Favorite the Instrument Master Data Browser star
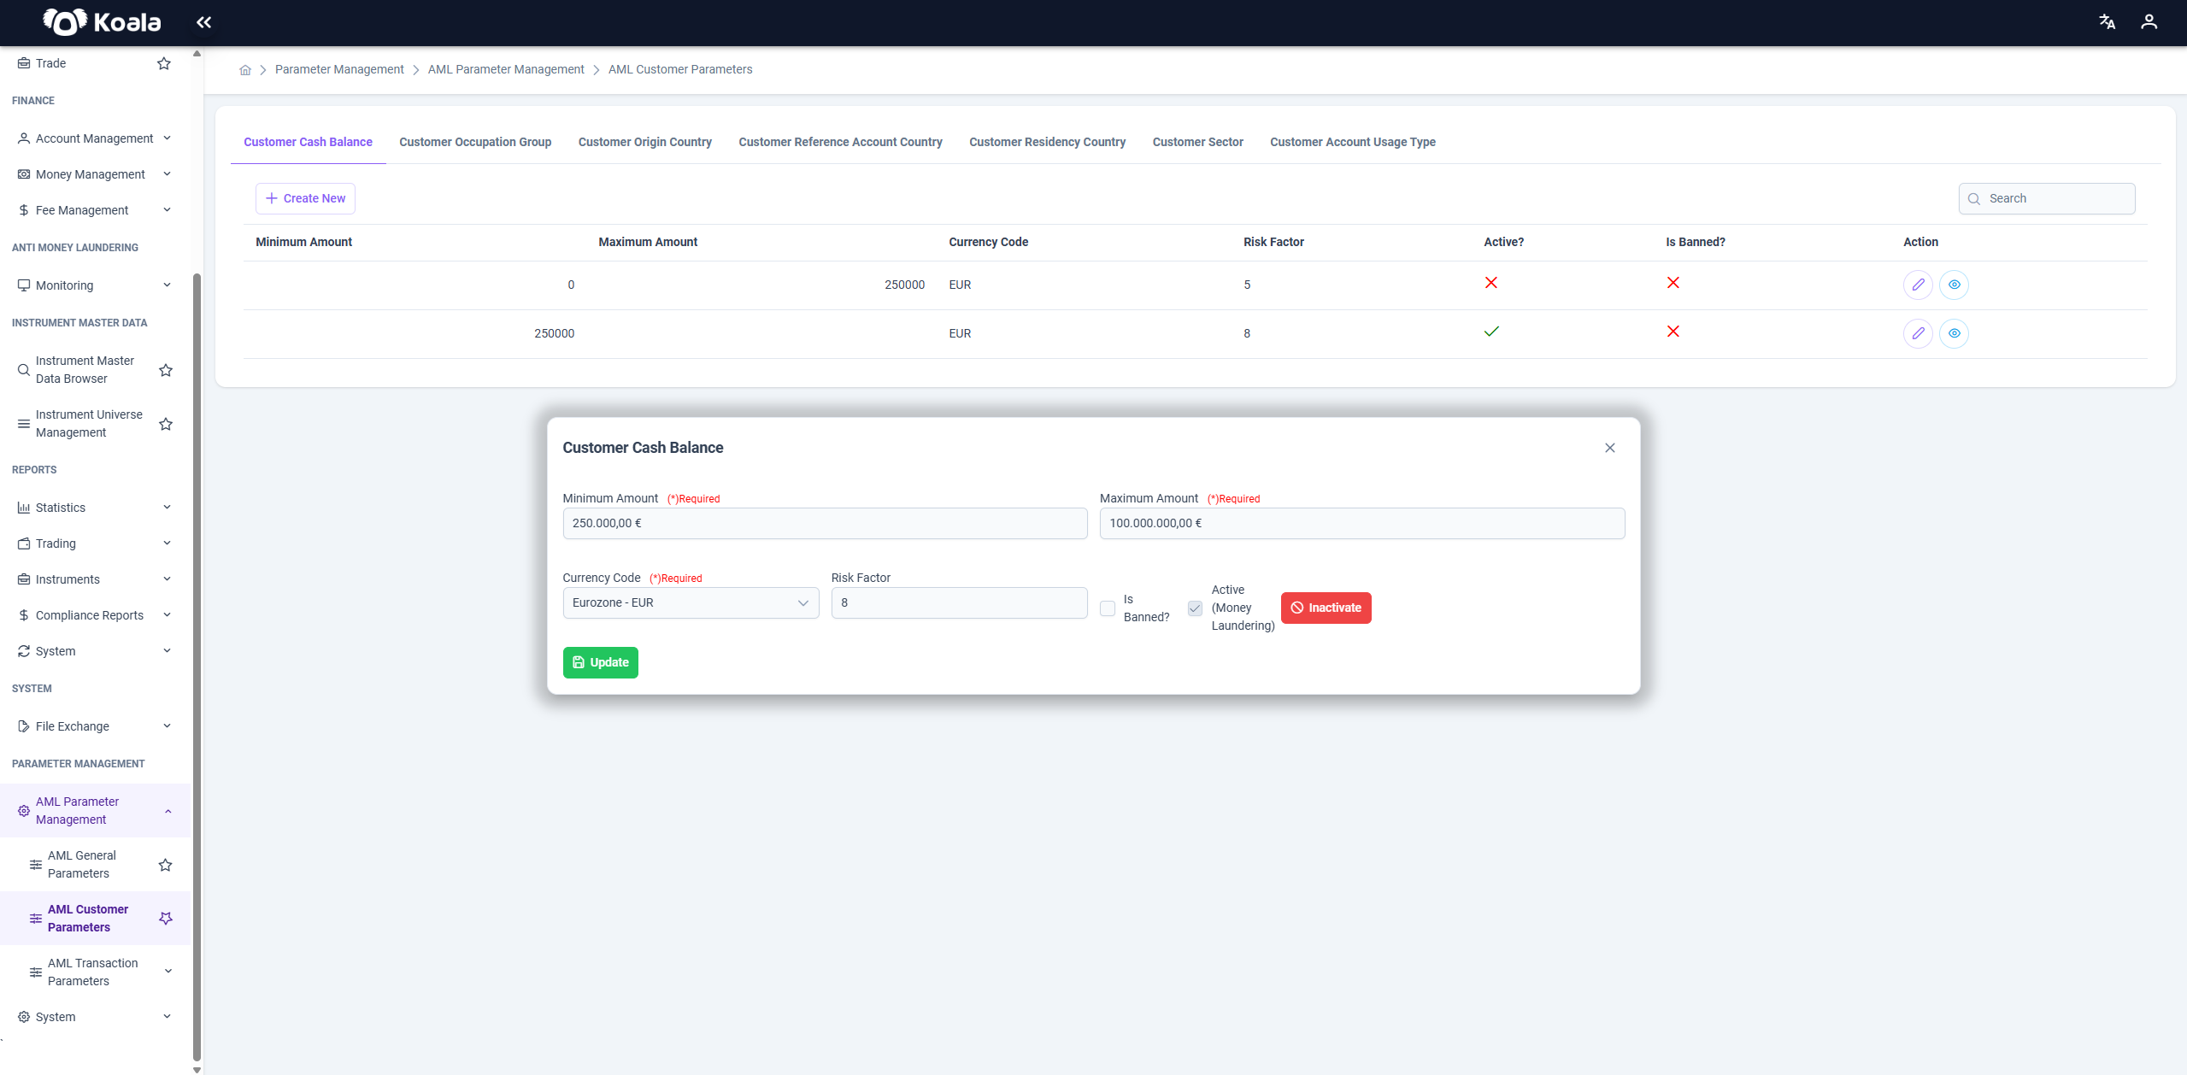Screen dimensions: 2187x1075 pyautogui.click(x=166, y=370)
